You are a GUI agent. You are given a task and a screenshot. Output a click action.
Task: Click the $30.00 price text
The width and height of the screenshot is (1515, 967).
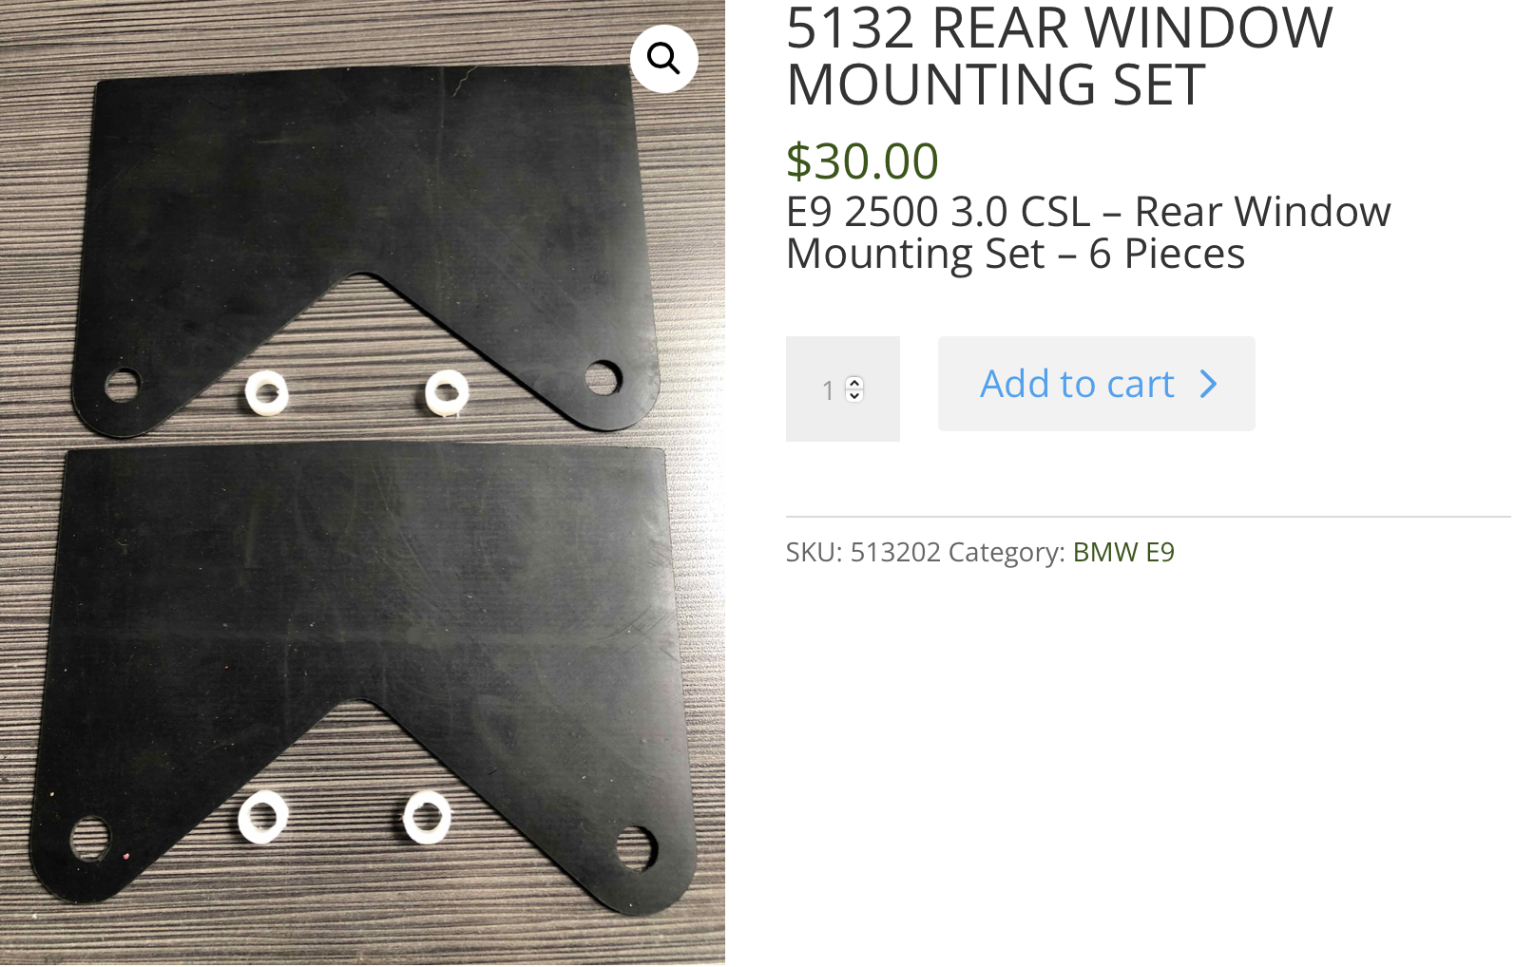pos(862,161)
